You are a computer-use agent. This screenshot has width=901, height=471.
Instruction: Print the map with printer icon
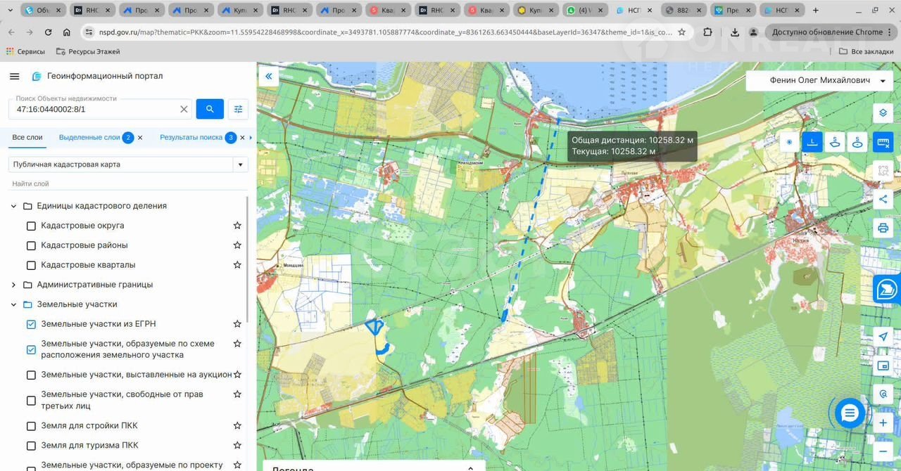click(883, 228)
